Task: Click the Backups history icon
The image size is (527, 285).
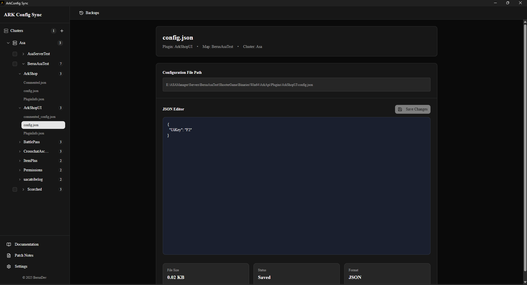Action: (x=81, y=13)
